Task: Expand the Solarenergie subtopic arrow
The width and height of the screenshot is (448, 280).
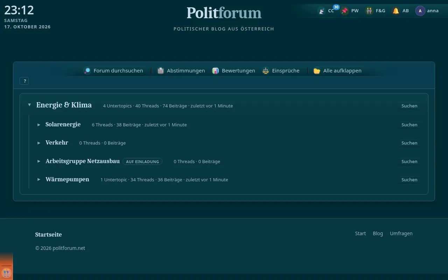Action: point(39,125)
